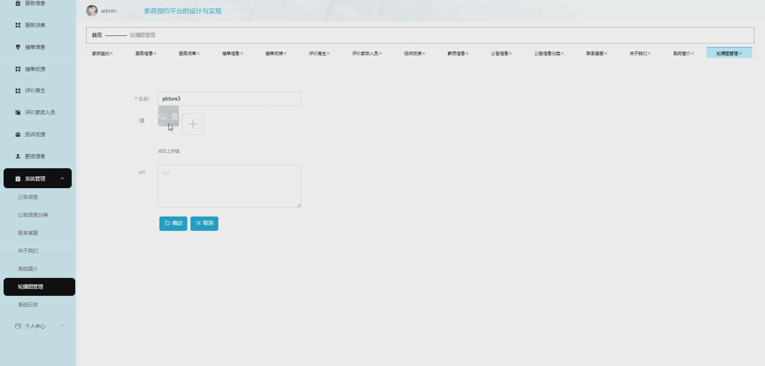Viewport: 765px width, 366px height.
Task: Open 服务派单 from the sidebar
Action: coord(35,25)
